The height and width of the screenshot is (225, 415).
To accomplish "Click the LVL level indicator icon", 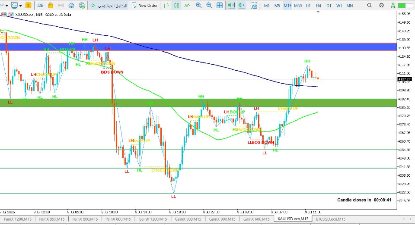I will coord(393,5).
